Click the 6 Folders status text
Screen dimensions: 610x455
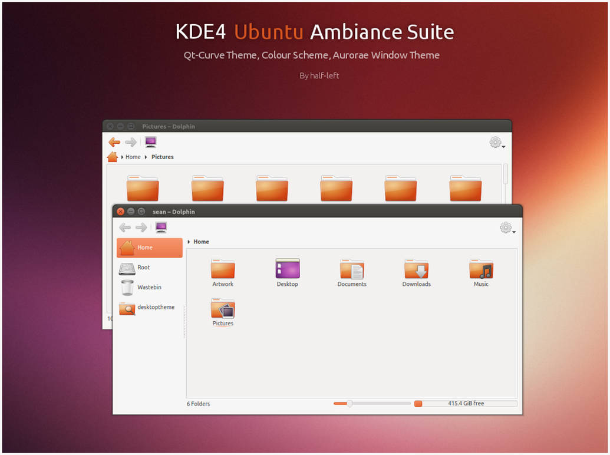(198, 404)
